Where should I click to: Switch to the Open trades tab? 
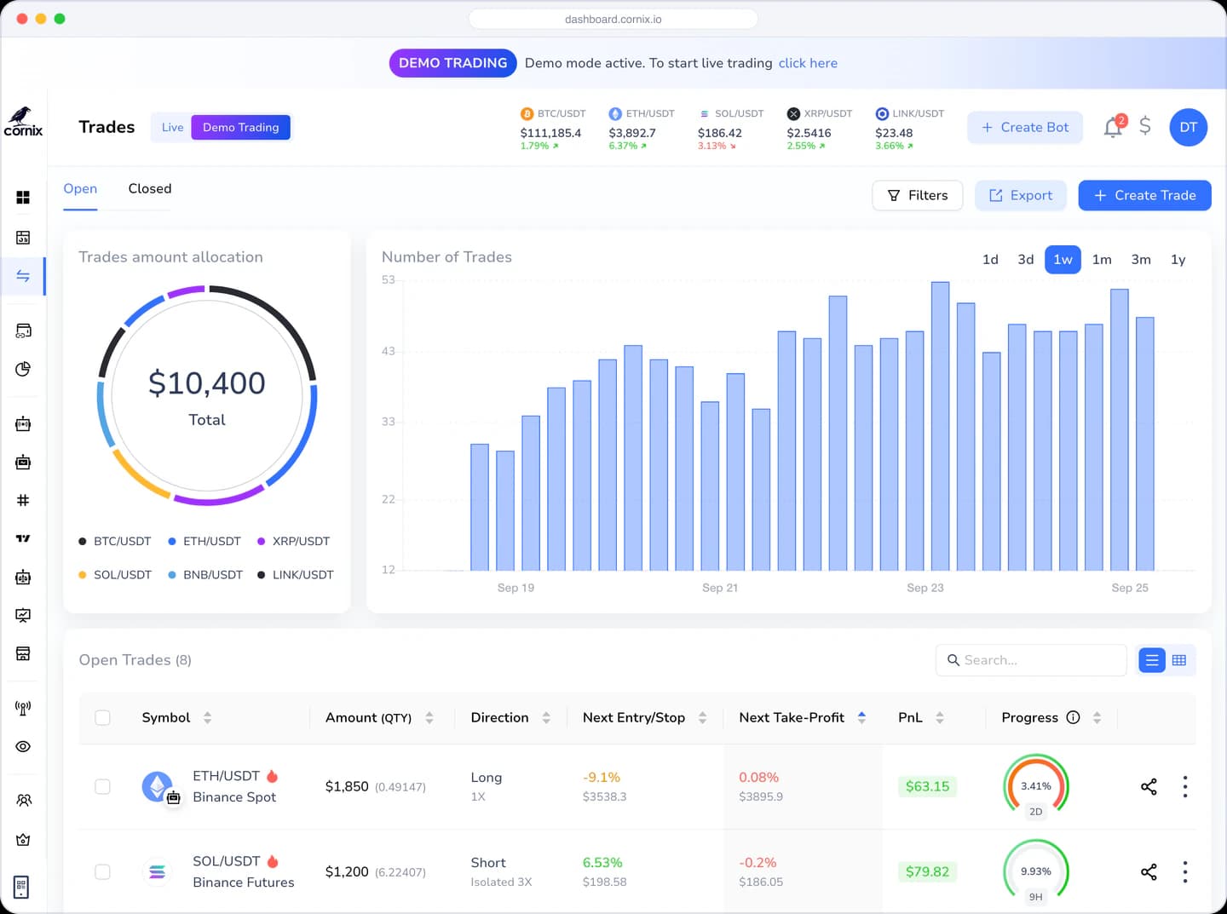[x=80, y=188]
